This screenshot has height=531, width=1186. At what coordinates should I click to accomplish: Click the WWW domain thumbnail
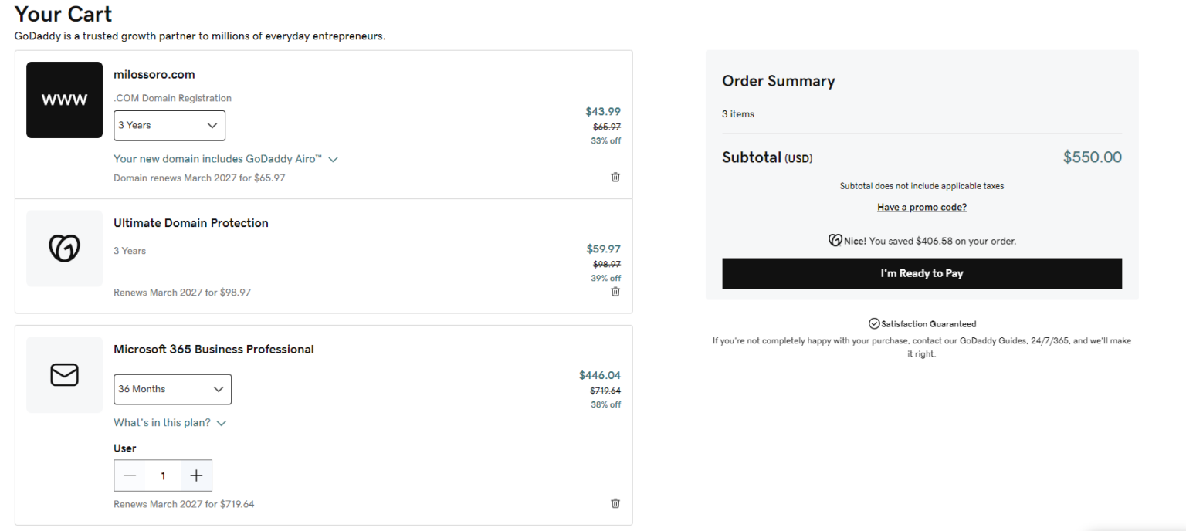[x=64, y=100]
